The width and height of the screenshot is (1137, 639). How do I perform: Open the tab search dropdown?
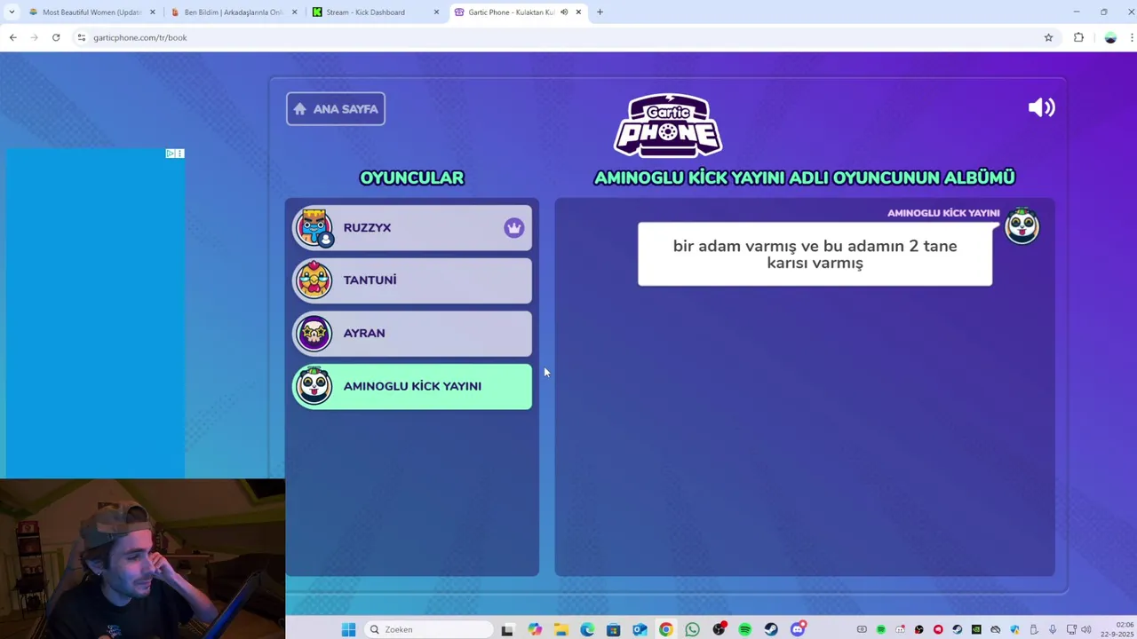click(12, 12)
